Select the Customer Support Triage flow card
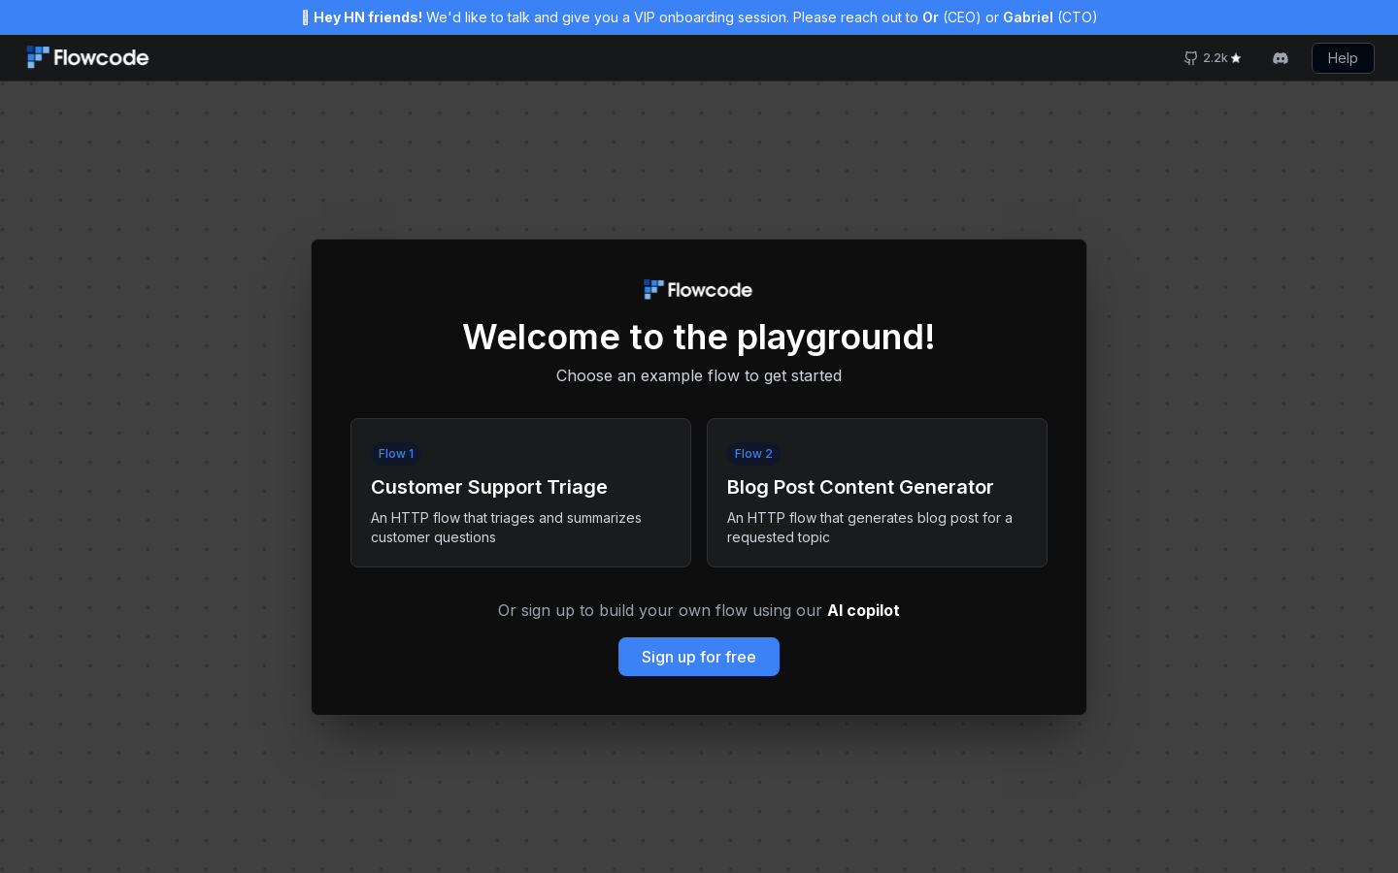 (x=520, y=493)
